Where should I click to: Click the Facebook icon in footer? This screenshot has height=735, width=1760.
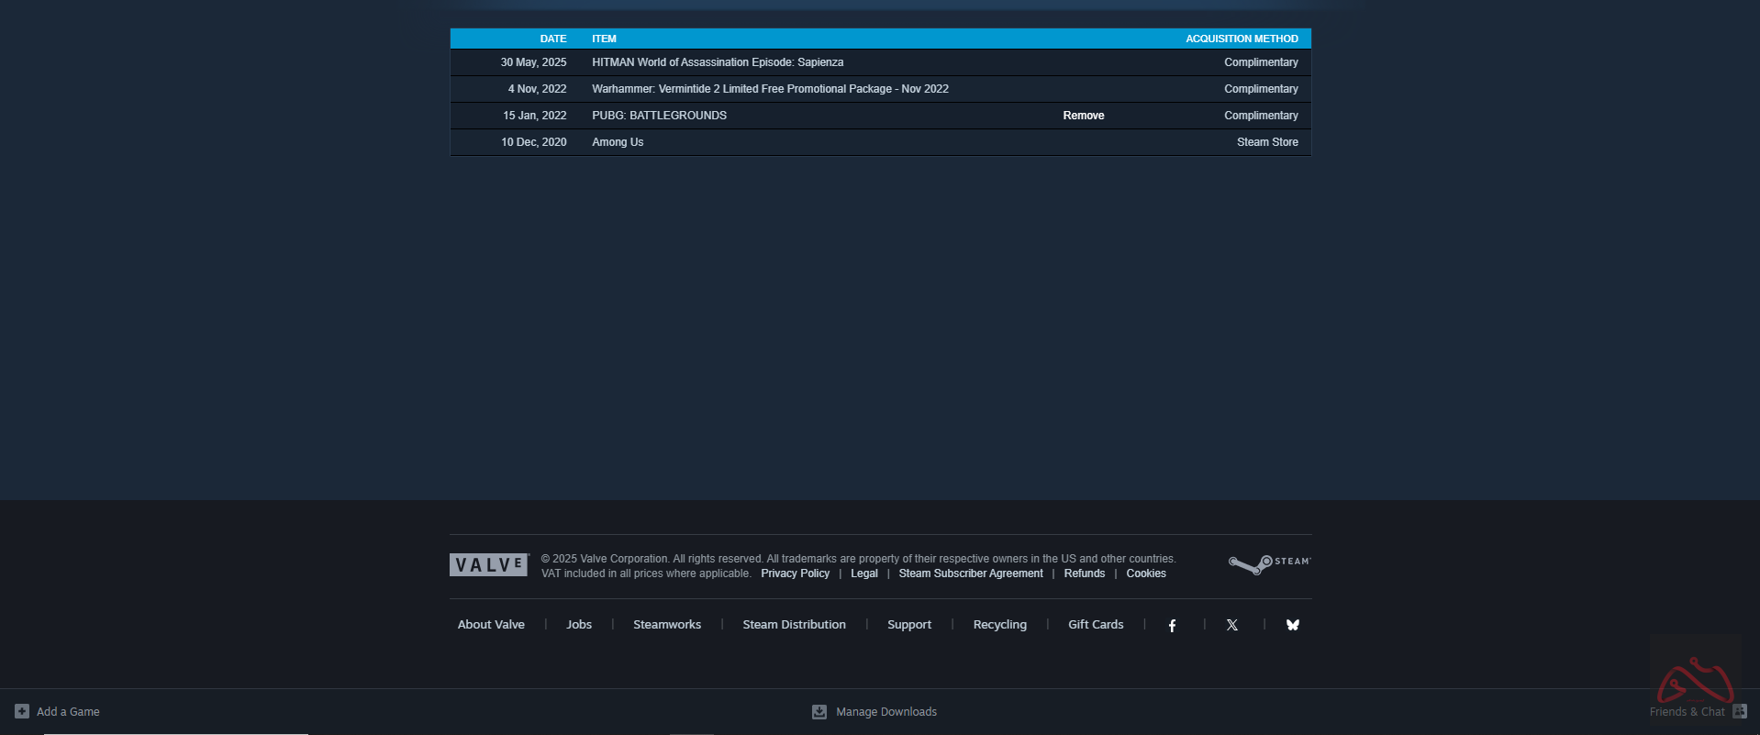click(1172, 625)
